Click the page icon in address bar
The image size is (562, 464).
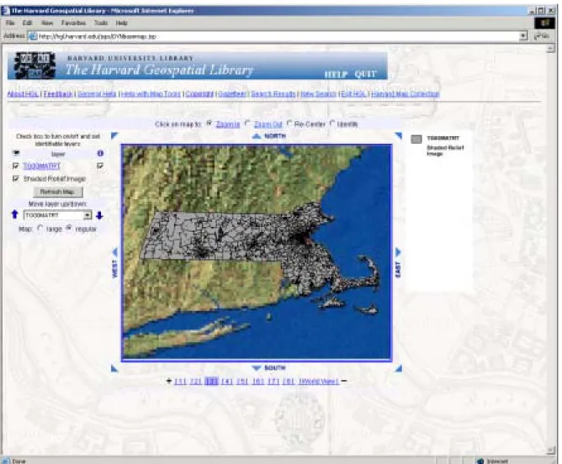click(33, 36)
